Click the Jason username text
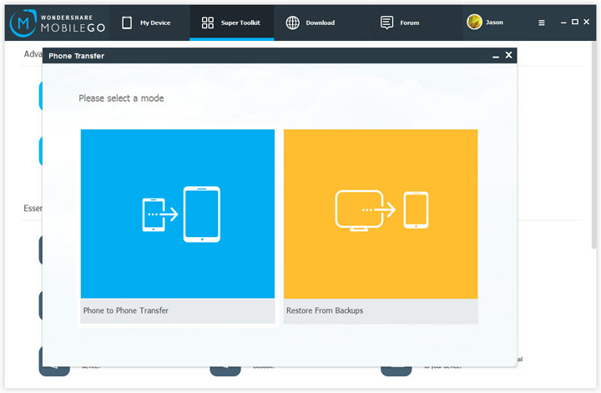Screen dimensions: 601x393 (x=494, y=23)
